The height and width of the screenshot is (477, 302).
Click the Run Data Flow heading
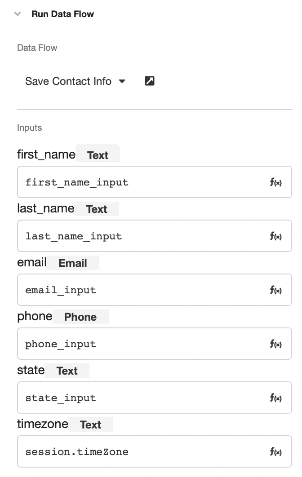(x=63, y=14)
